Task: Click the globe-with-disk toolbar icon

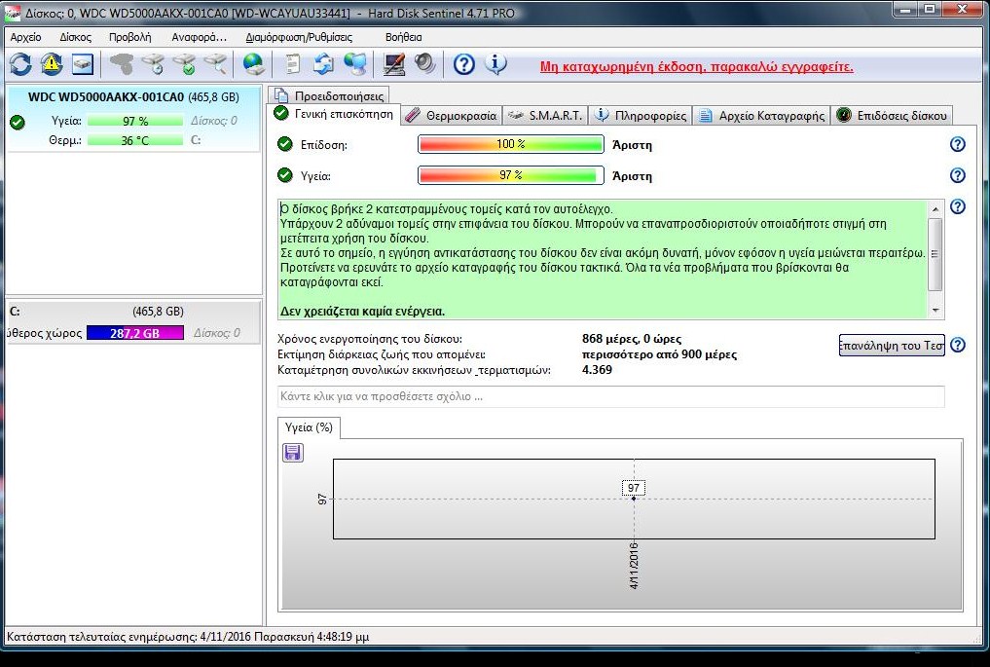Action: tap(254, 64)
